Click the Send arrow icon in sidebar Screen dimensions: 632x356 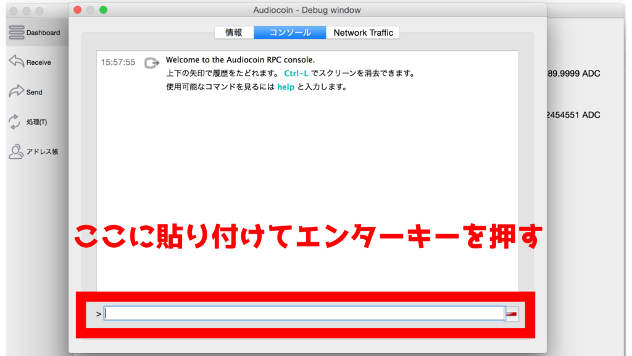pyautogui.click(x=17, y=91)
